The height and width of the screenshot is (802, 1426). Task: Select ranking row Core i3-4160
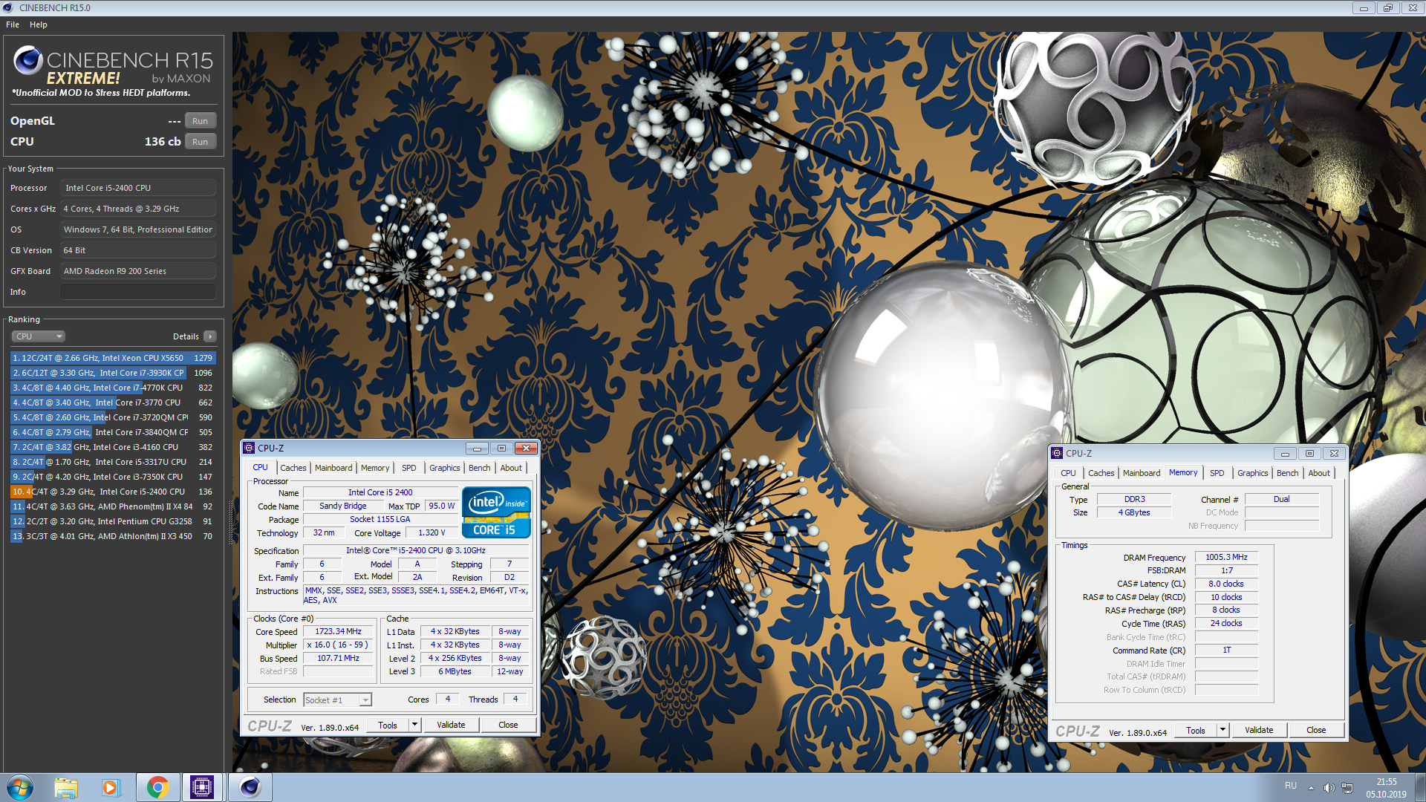click(113, 447)
